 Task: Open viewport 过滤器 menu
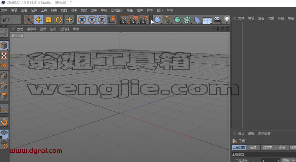tap(65, 29)
